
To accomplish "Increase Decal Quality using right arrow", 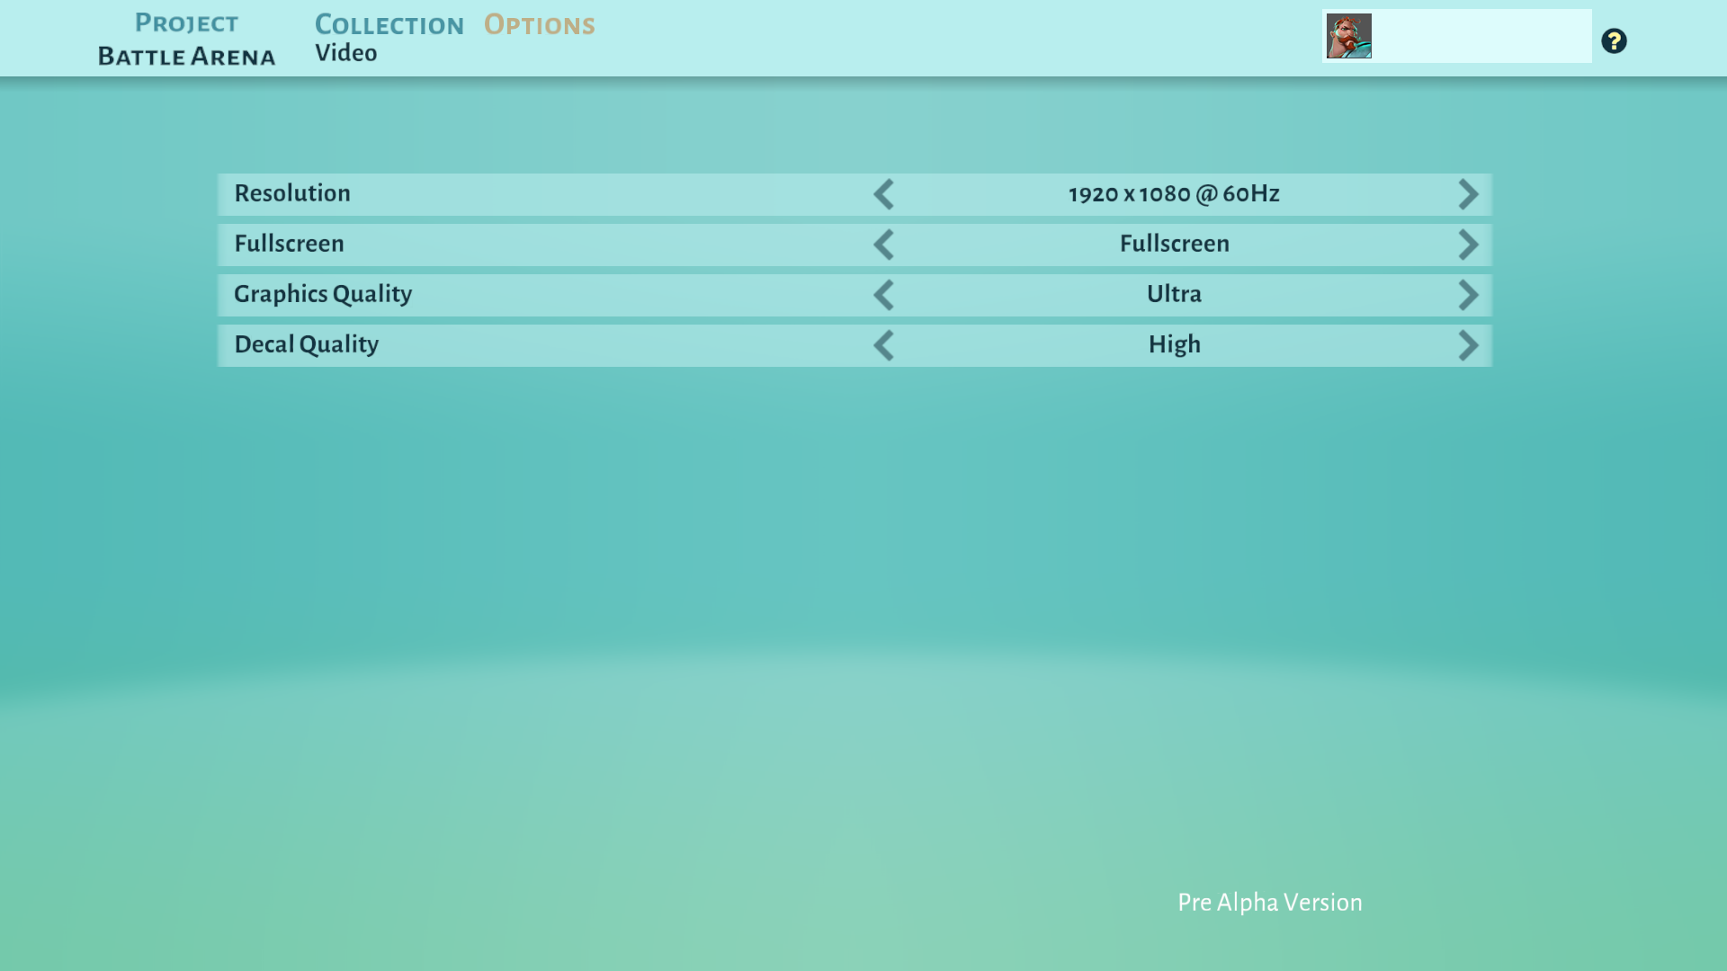I will 1468,345.
